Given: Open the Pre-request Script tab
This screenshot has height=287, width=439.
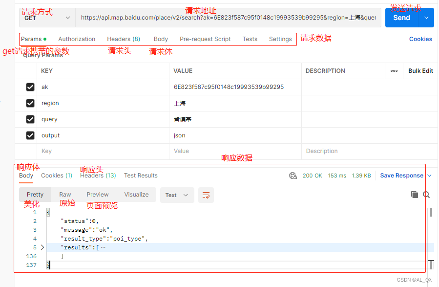Looking at the screenshot, I should [205, 39].
